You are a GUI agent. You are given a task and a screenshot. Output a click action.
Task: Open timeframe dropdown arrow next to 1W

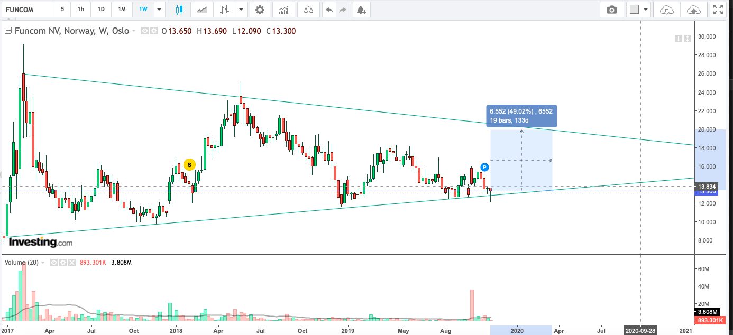(x=159, y=10)
